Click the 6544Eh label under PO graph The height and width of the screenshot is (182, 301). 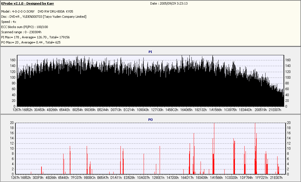coord(63,178)
